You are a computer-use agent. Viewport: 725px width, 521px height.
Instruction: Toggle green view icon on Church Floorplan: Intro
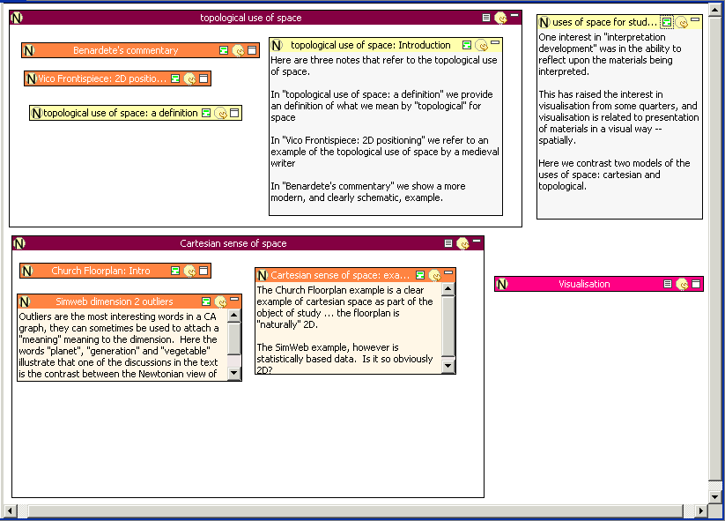175,271
